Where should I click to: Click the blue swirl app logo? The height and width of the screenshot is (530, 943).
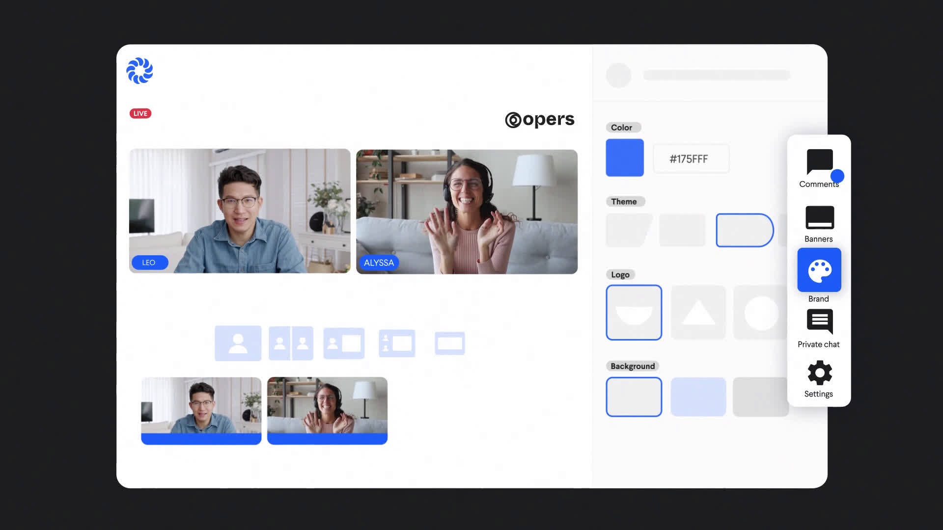click(x=140, y=71)
